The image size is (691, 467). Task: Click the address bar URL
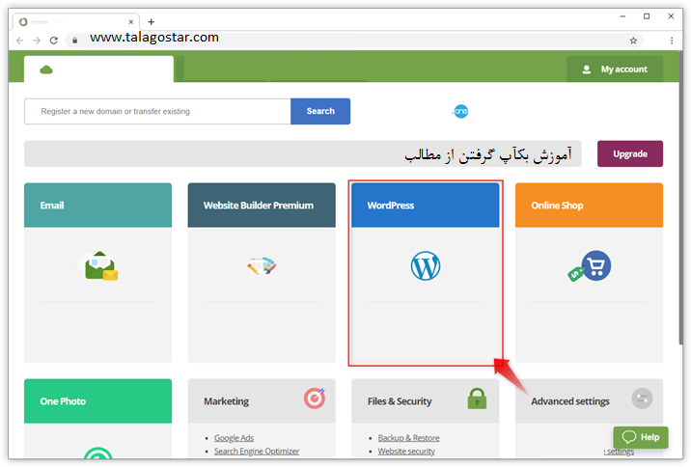(x=154, y=38)
